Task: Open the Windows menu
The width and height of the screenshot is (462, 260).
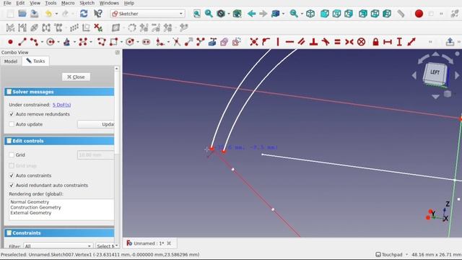Action: click(109, 3)
